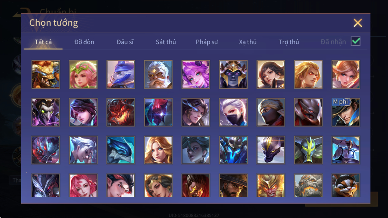Pick the golden monkey king hero portrait

click(270, 185)
